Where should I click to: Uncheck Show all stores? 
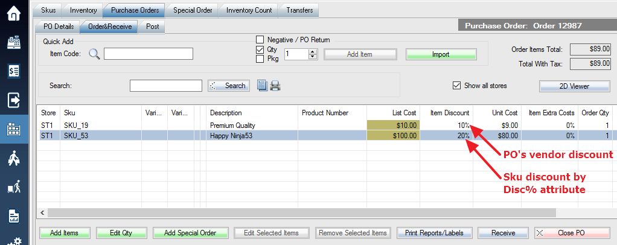(x=456, y=85)
